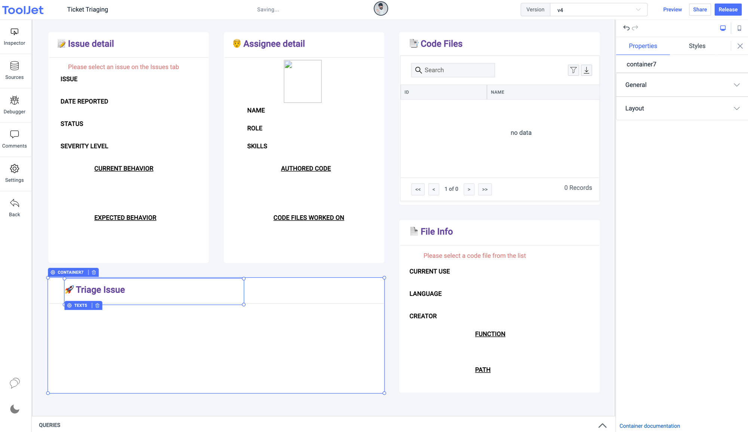Viewport: 748px width, 432px height.
Task: Click the table filter icon
Action: point(573,70)
